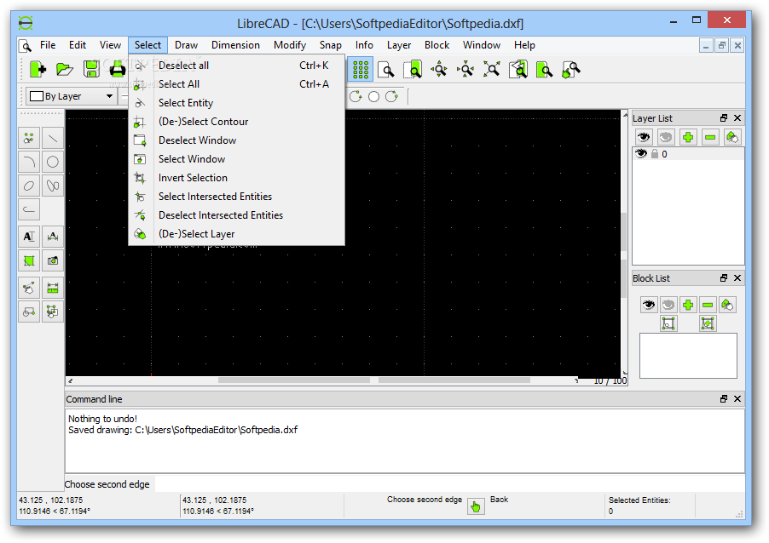Toggle the lock icon of layer 0

[654, 154]
